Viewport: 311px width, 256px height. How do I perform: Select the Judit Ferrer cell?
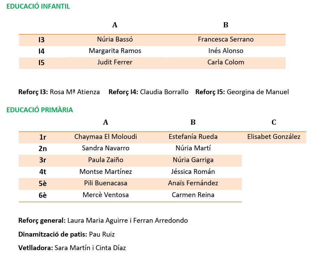[115, 62]
